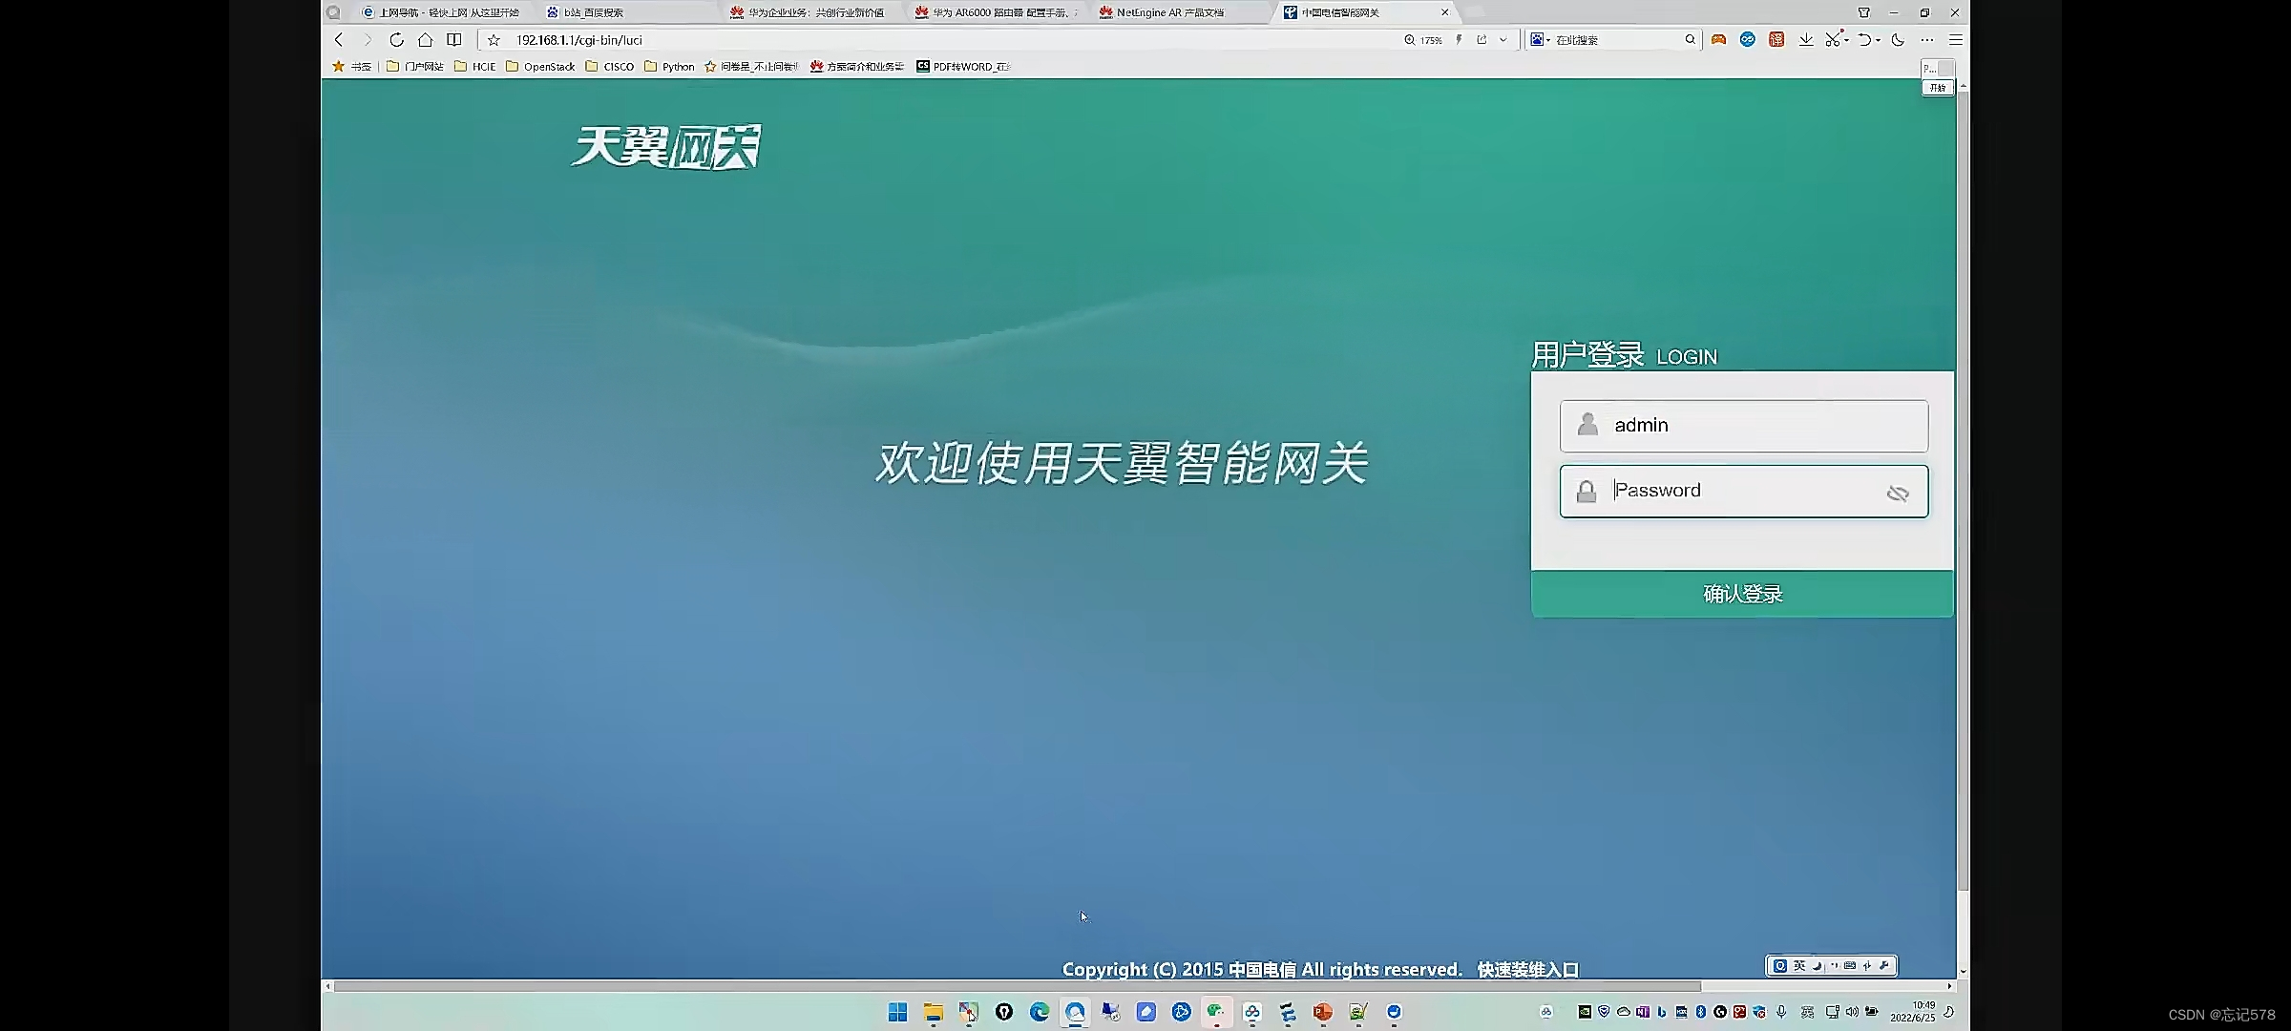Click the browser refresh icon

coord(396,40)
